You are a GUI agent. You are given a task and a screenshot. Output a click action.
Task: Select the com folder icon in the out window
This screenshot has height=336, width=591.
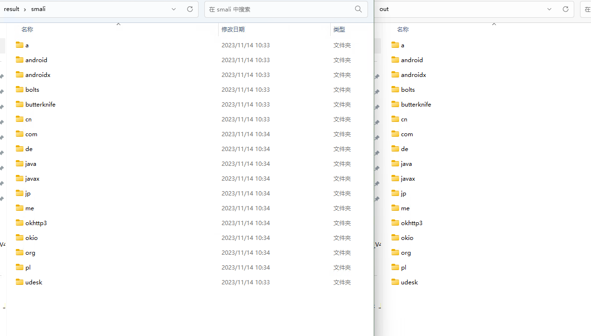point(395,134)
